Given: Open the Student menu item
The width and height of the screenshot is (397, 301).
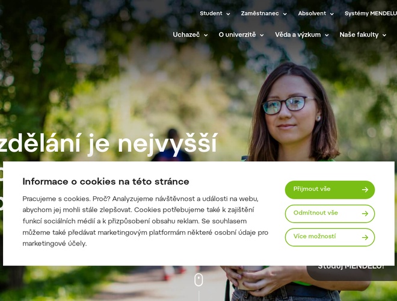Looking at the screenshot, I should point(211,13).
